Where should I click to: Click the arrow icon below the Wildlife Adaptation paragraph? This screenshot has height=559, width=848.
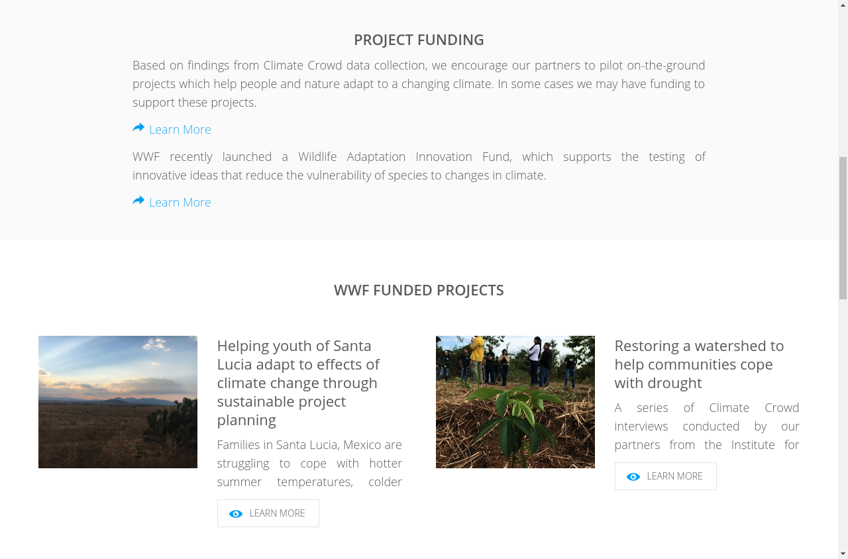[x=138, y=201]
